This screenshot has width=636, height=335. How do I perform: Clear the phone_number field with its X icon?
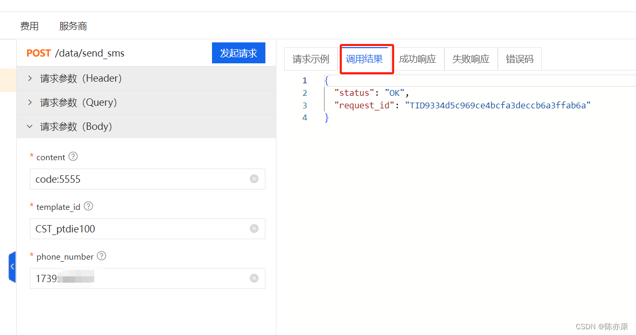click(x=254, y=278)
